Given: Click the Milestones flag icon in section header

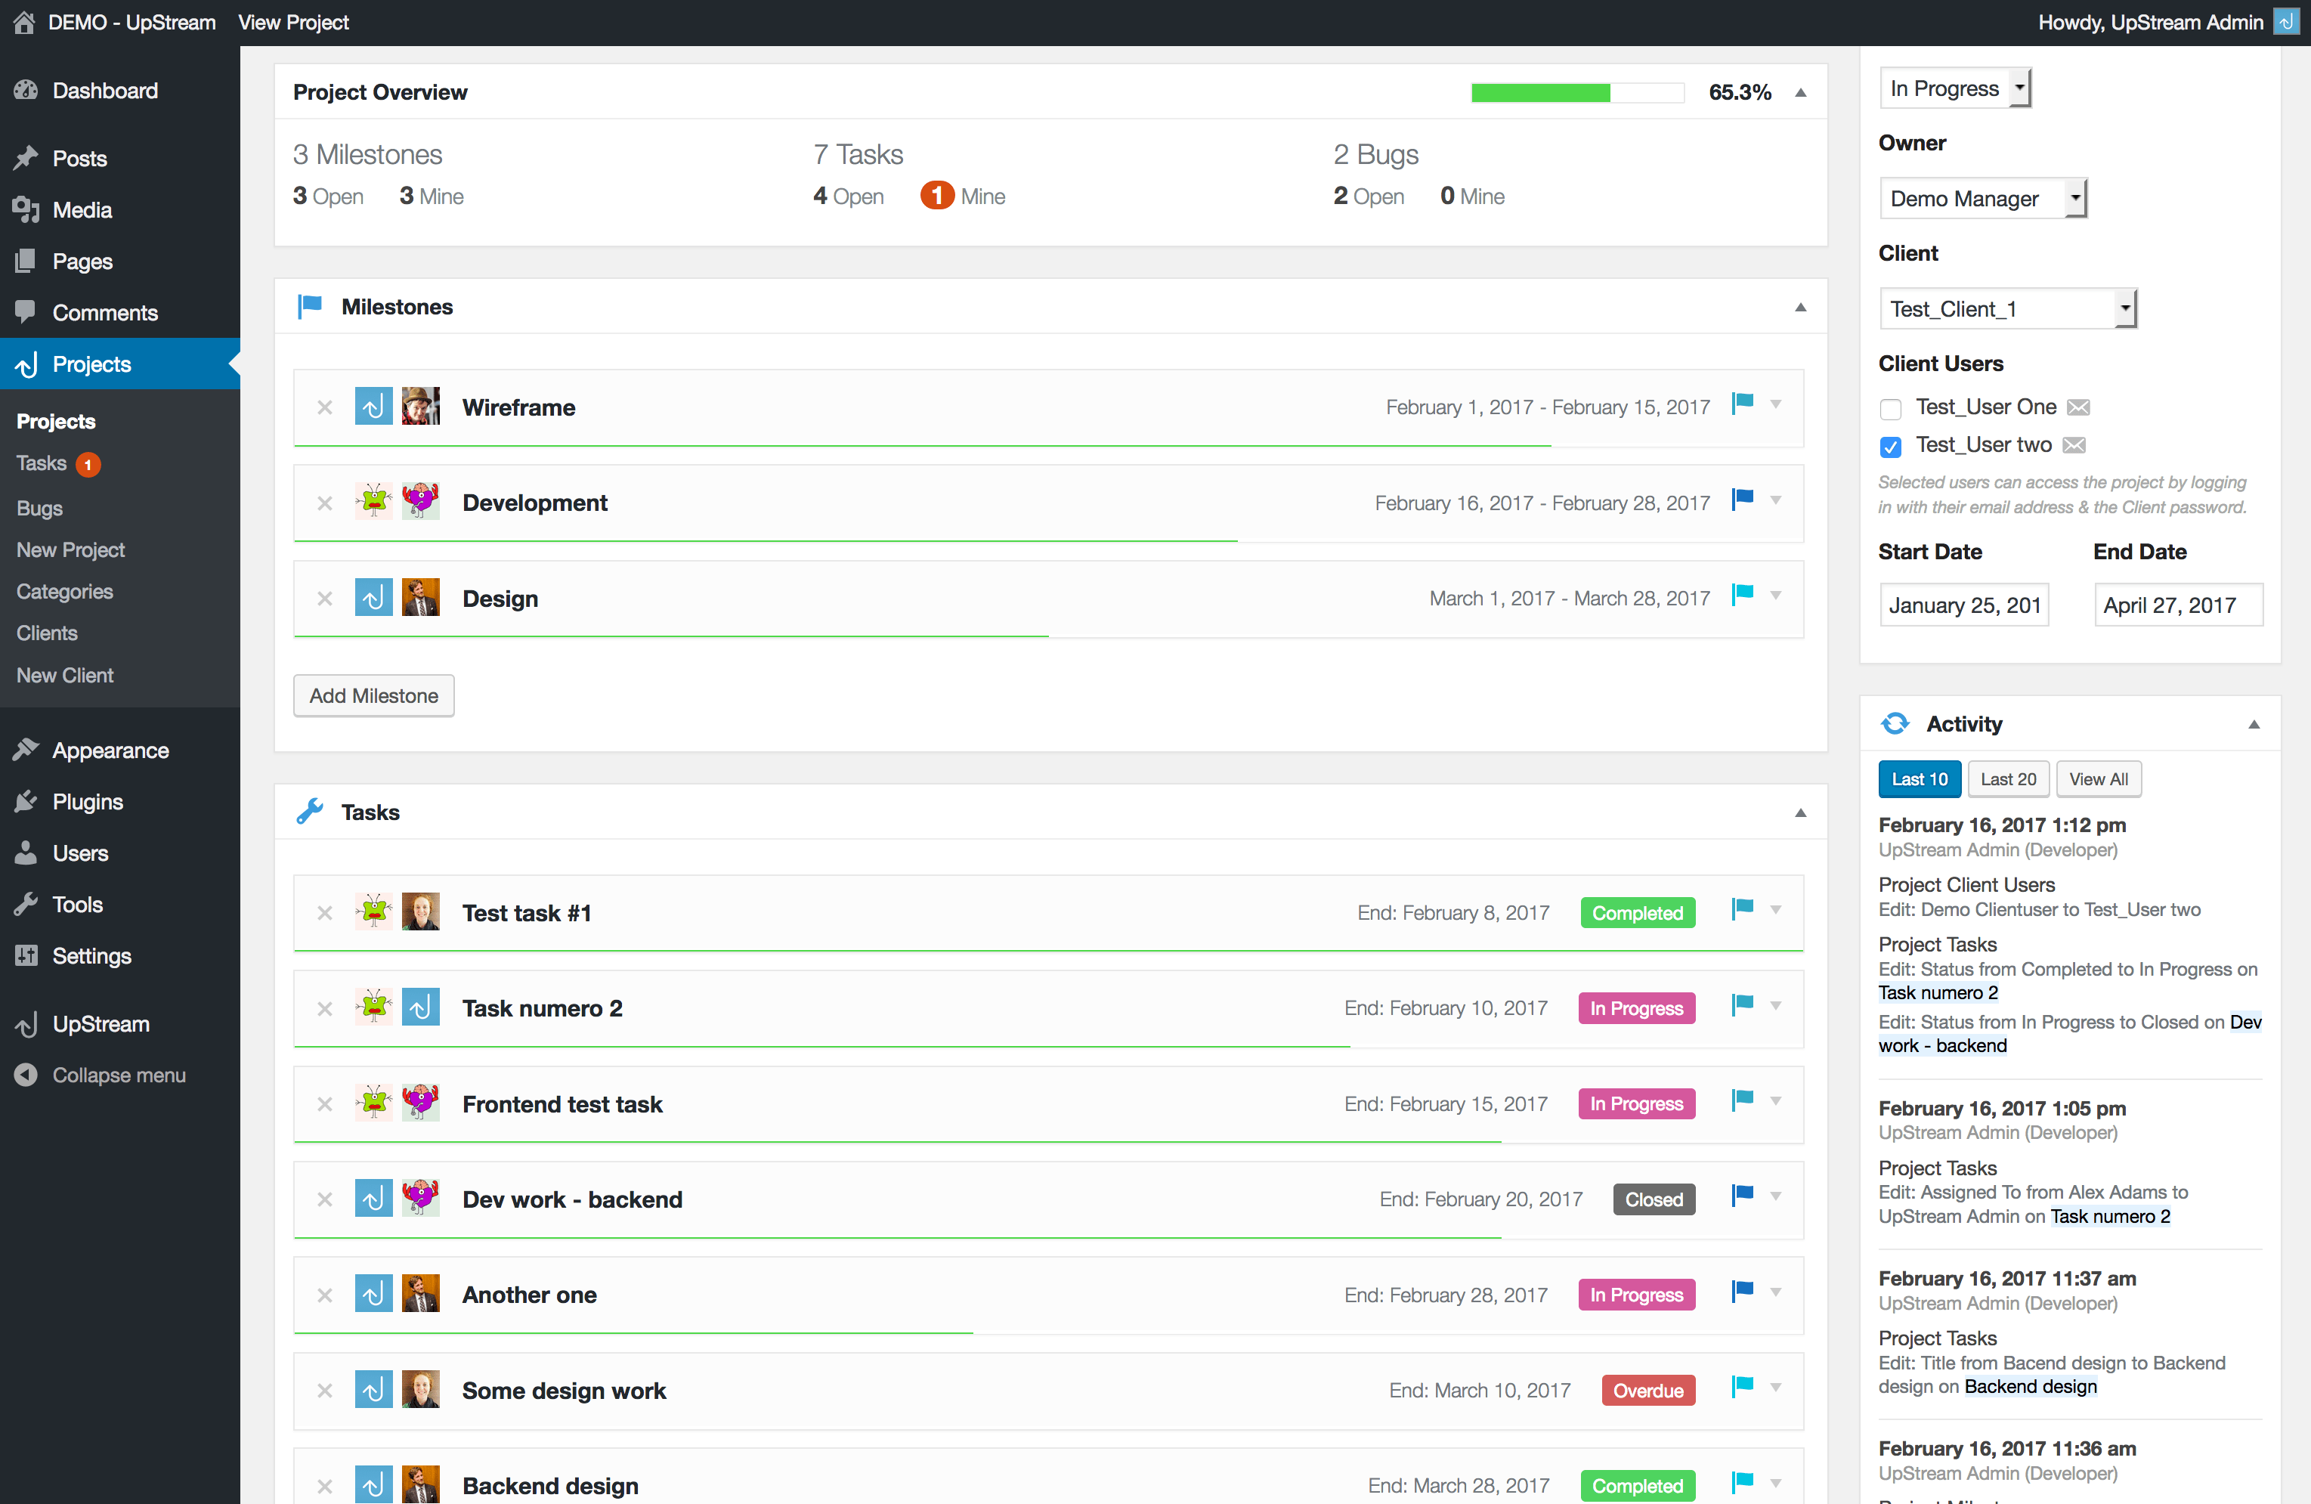Looking at the screenshot, I should (x=310, y=306).
